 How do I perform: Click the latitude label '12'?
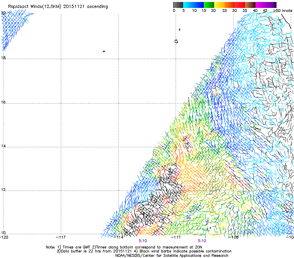[3, 189]
